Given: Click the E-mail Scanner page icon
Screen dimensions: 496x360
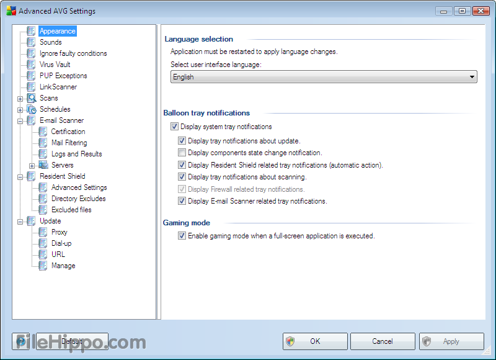Looking at the screenshot, I should [31, 120].
